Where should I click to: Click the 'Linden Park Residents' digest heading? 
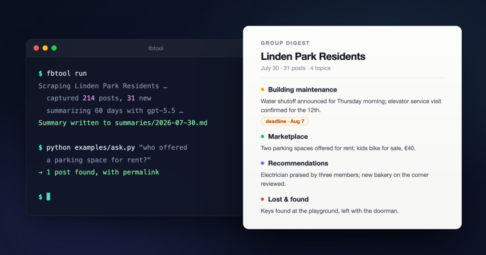pyautogui.click(x=313, y=56)
